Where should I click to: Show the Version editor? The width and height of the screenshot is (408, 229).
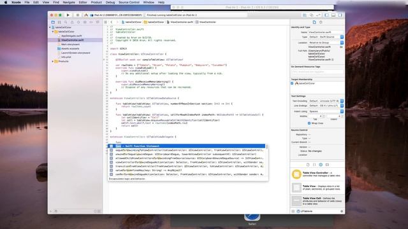[318, 15]
